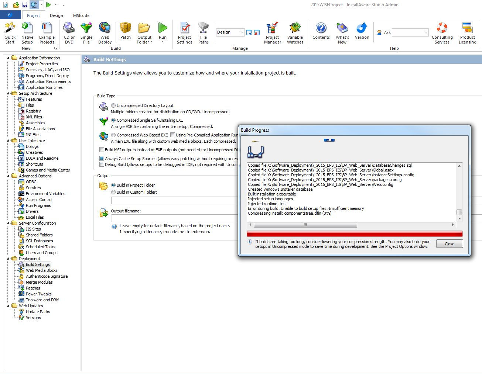Collapse the Application Information tree node
The width and height of the screenshot is (482, 374).
(8, 58)
